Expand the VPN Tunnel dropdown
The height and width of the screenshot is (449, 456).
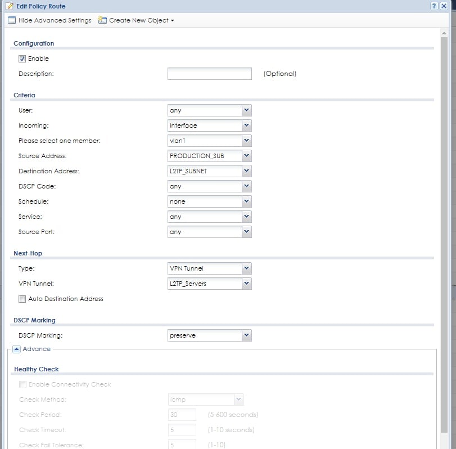[246, 284]
